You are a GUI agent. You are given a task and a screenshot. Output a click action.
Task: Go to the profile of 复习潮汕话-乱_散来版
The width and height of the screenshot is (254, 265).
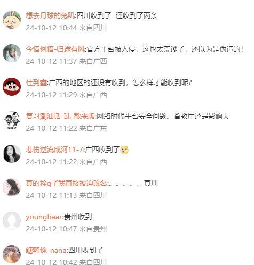60,116
